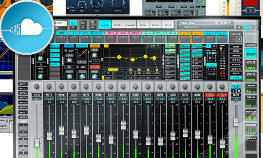Click the BASS channel fader handle
263x158 pixels.
point(135,134)
